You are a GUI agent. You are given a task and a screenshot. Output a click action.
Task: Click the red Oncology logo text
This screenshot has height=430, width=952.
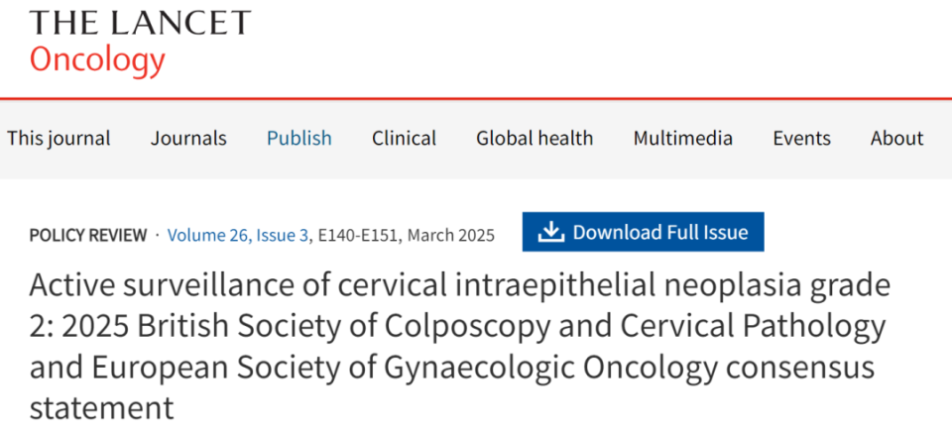tap(97, 60)
